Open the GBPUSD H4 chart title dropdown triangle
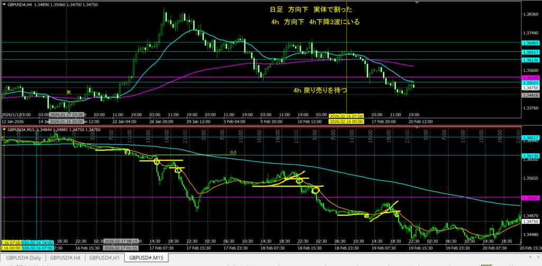Viewport: 542px width, 266px height. tap(4, 4)
